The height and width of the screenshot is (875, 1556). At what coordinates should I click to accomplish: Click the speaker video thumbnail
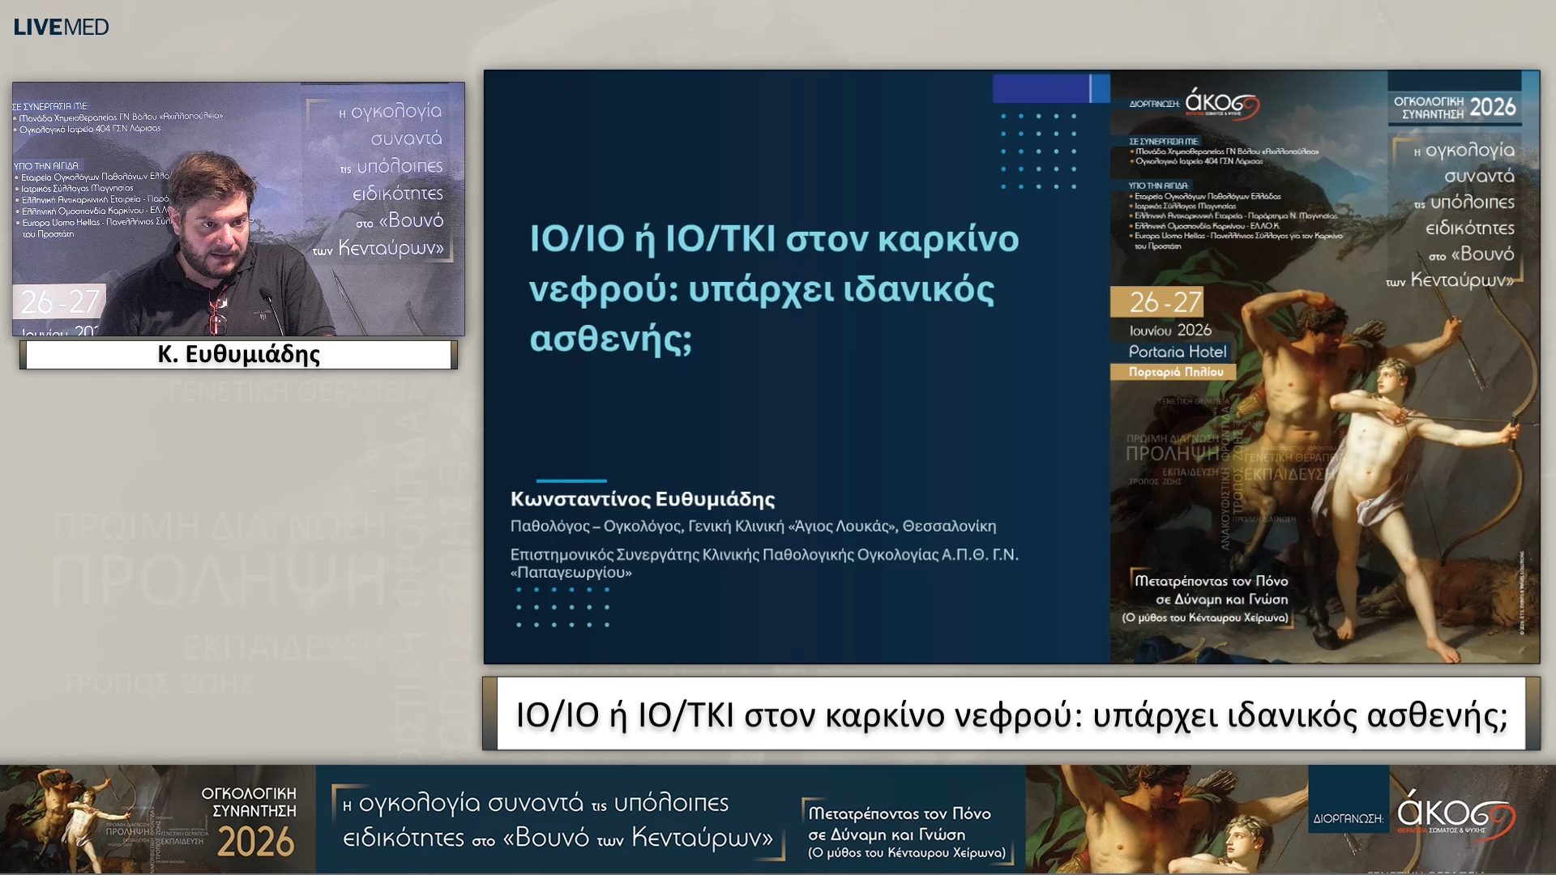coord(238,209)
